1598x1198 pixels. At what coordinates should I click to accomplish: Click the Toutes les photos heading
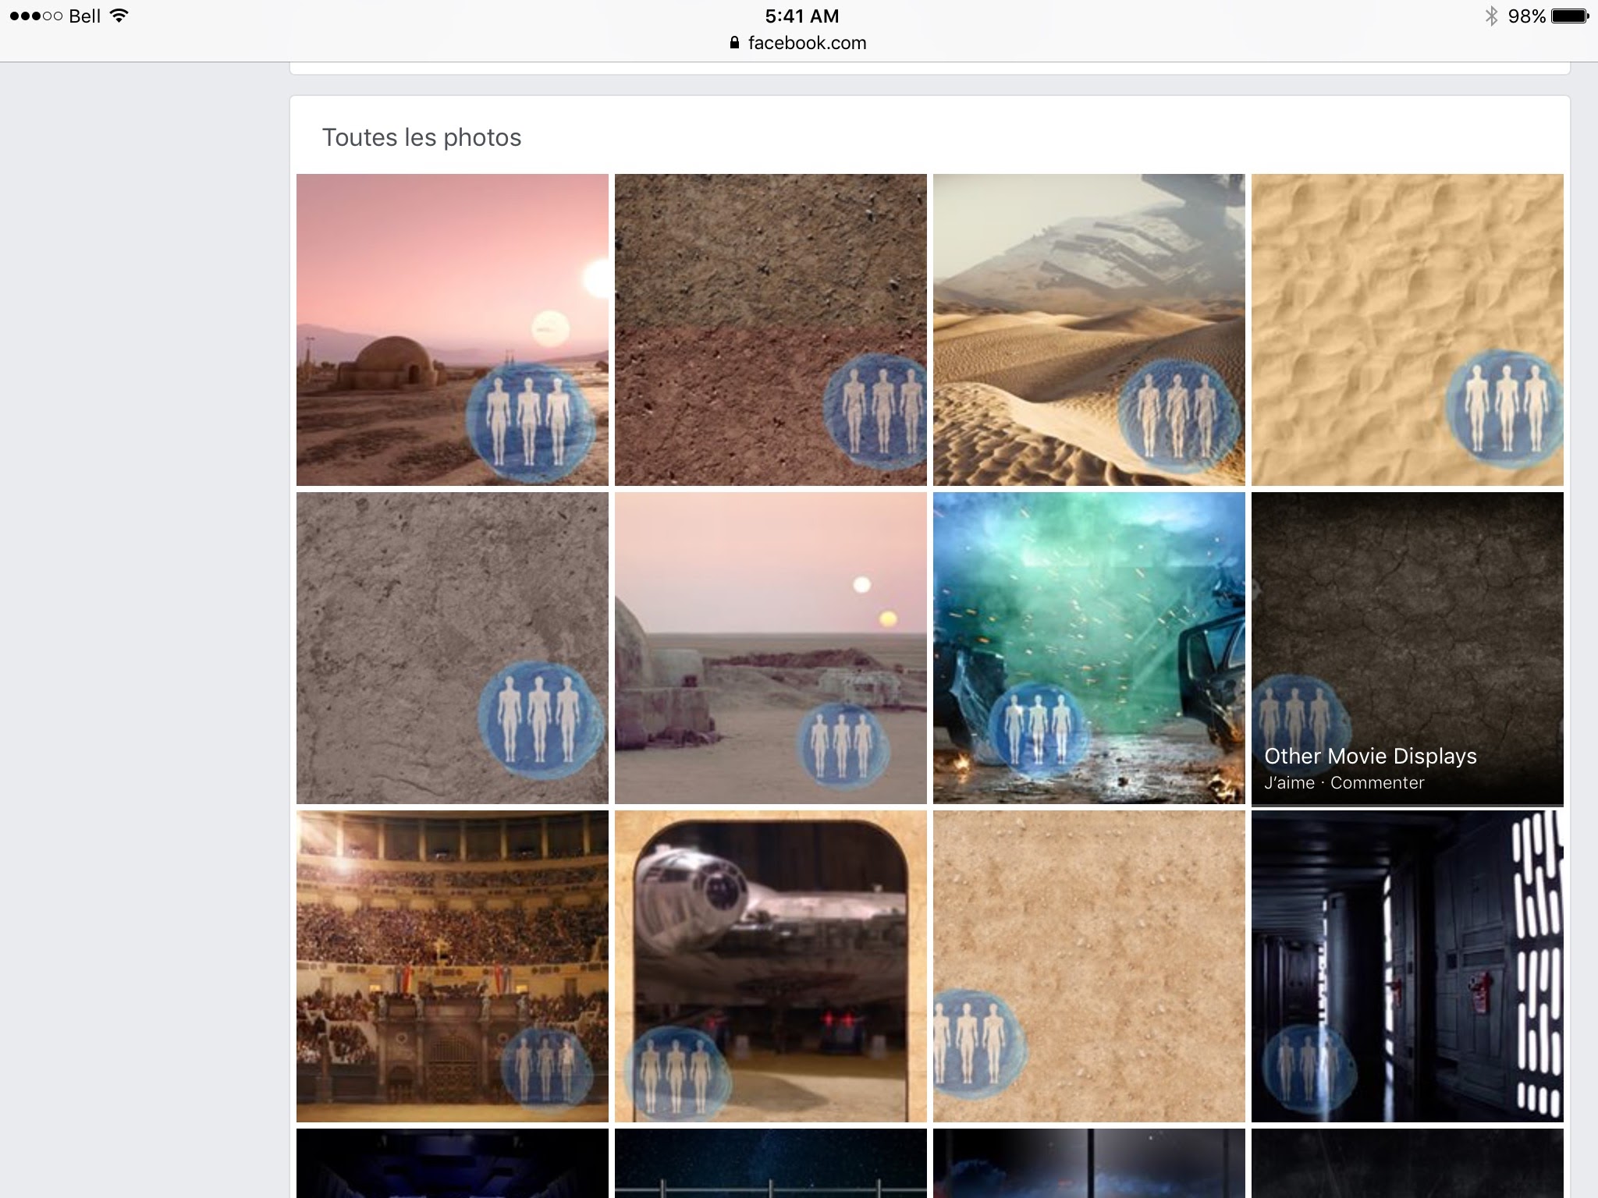coord(421,137)
